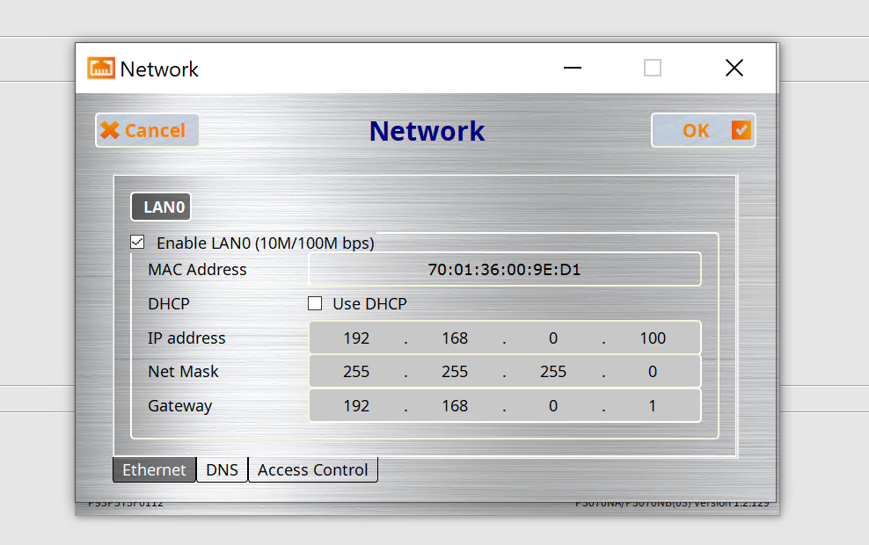
Task: Click the MAC Address field
Action: tap(504, 270)
